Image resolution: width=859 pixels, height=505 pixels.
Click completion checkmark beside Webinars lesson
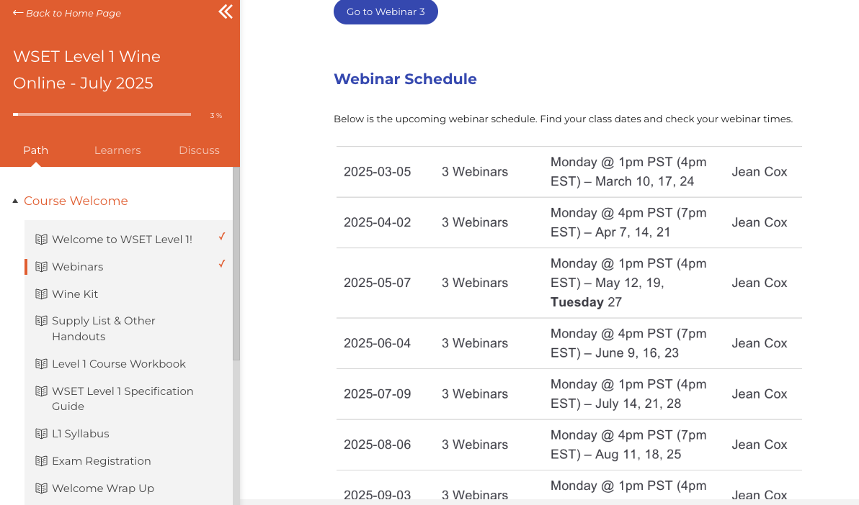click(222, 263)
